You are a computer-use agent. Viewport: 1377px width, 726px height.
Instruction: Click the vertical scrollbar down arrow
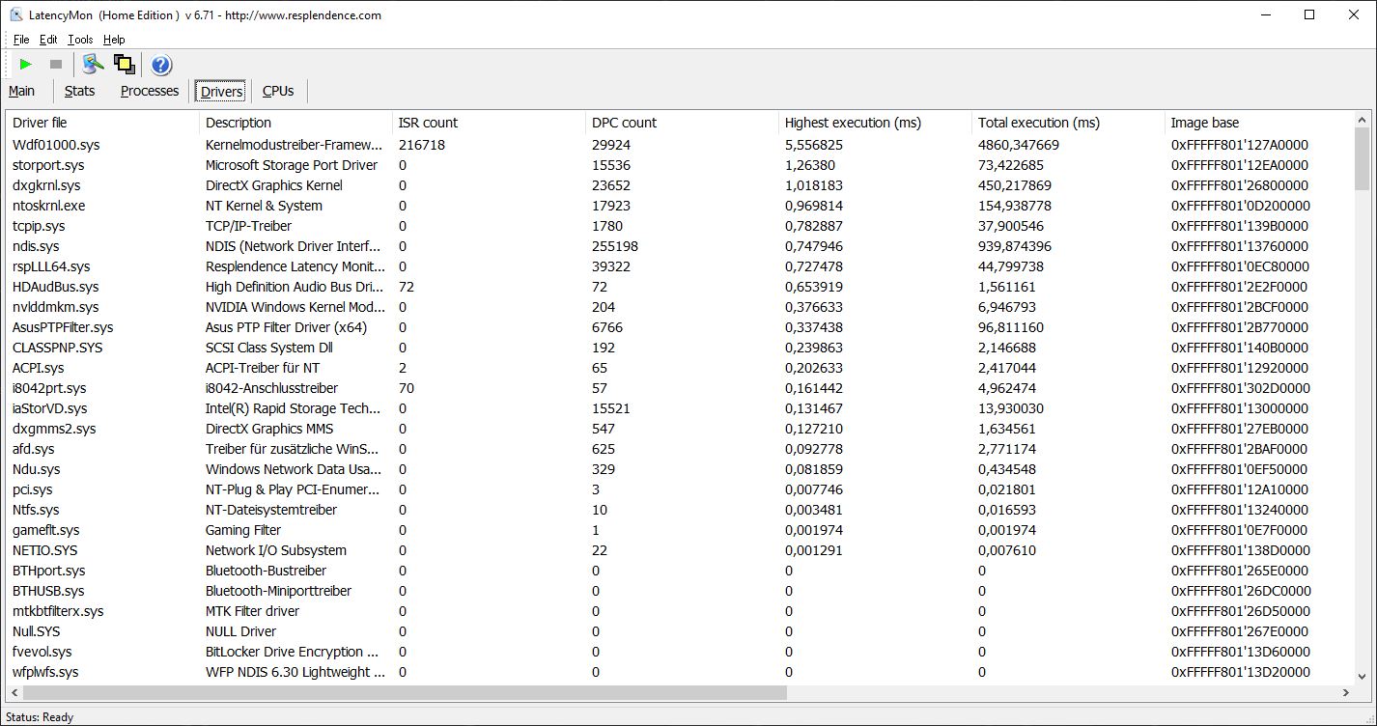(x=1363, y=677)
